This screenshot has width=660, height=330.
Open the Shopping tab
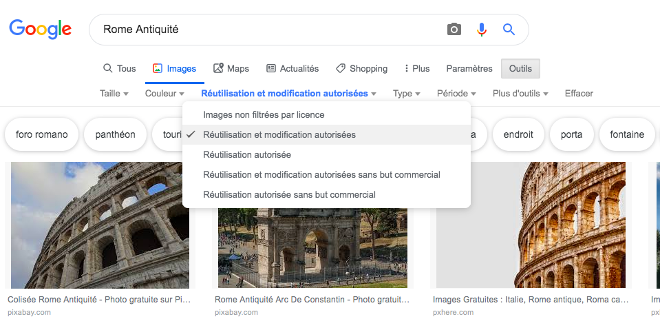pos(361,68)
